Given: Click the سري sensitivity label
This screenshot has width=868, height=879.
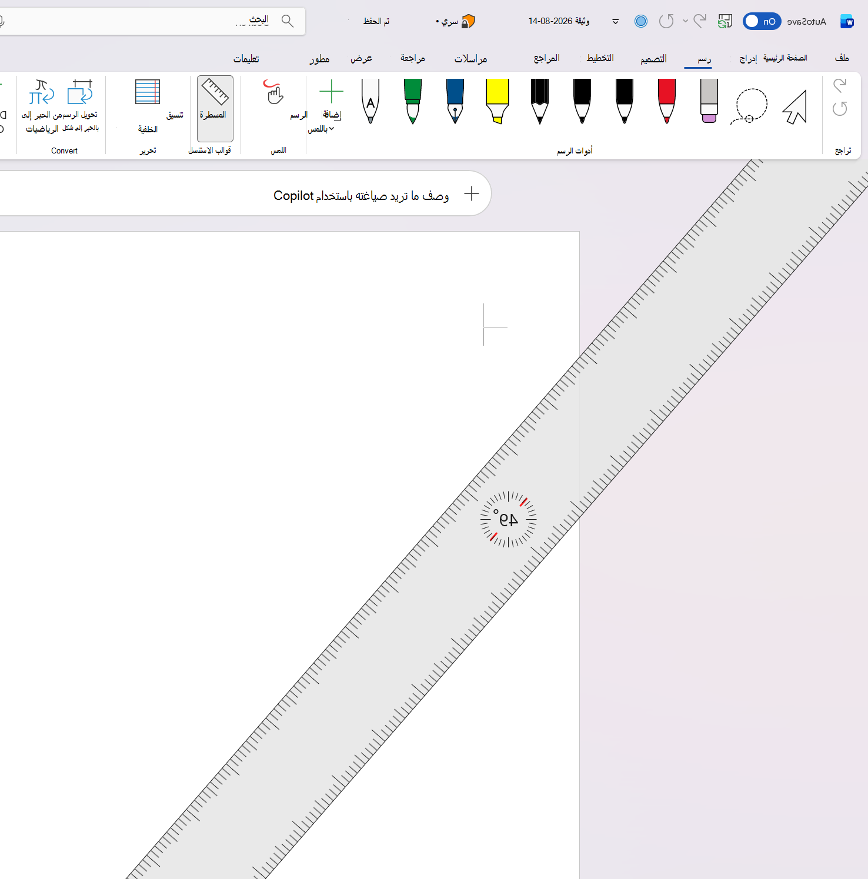Looking at the screenshot, I should point(450,21).
